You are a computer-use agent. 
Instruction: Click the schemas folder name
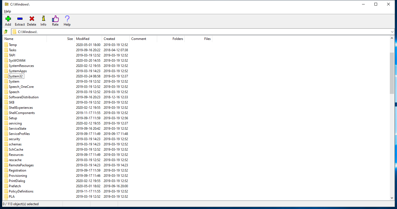point(15,144)
